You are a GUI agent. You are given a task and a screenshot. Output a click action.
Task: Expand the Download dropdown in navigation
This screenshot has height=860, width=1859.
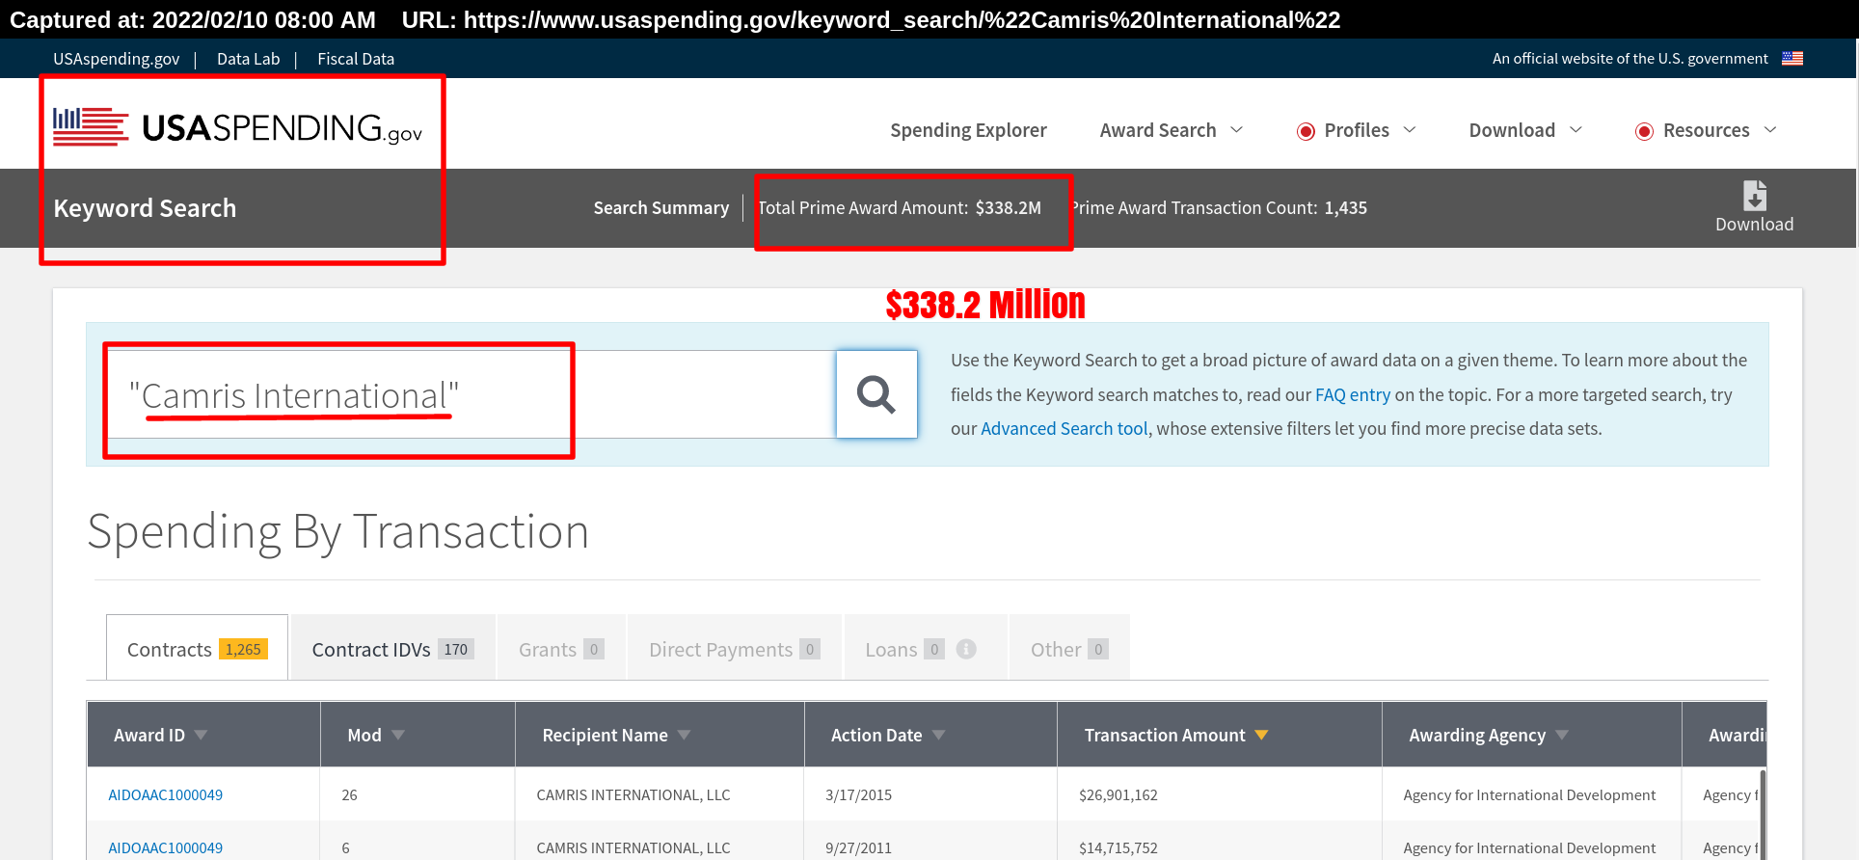[1525, 130]
